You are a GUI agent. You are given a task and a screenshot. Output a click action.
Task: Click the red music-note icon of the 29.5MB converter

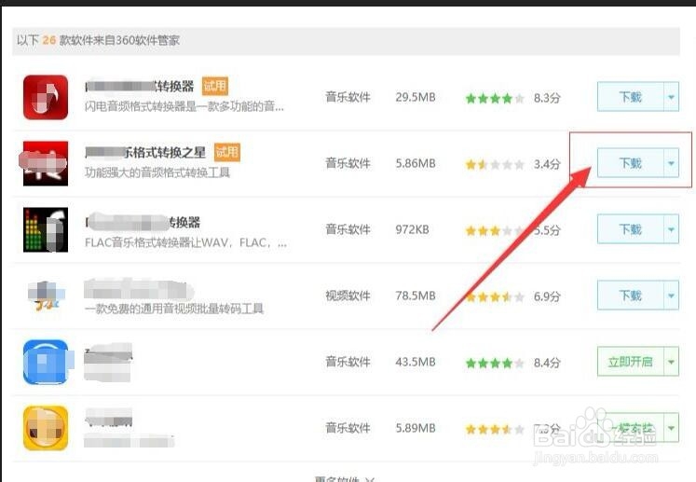point(46,97)
